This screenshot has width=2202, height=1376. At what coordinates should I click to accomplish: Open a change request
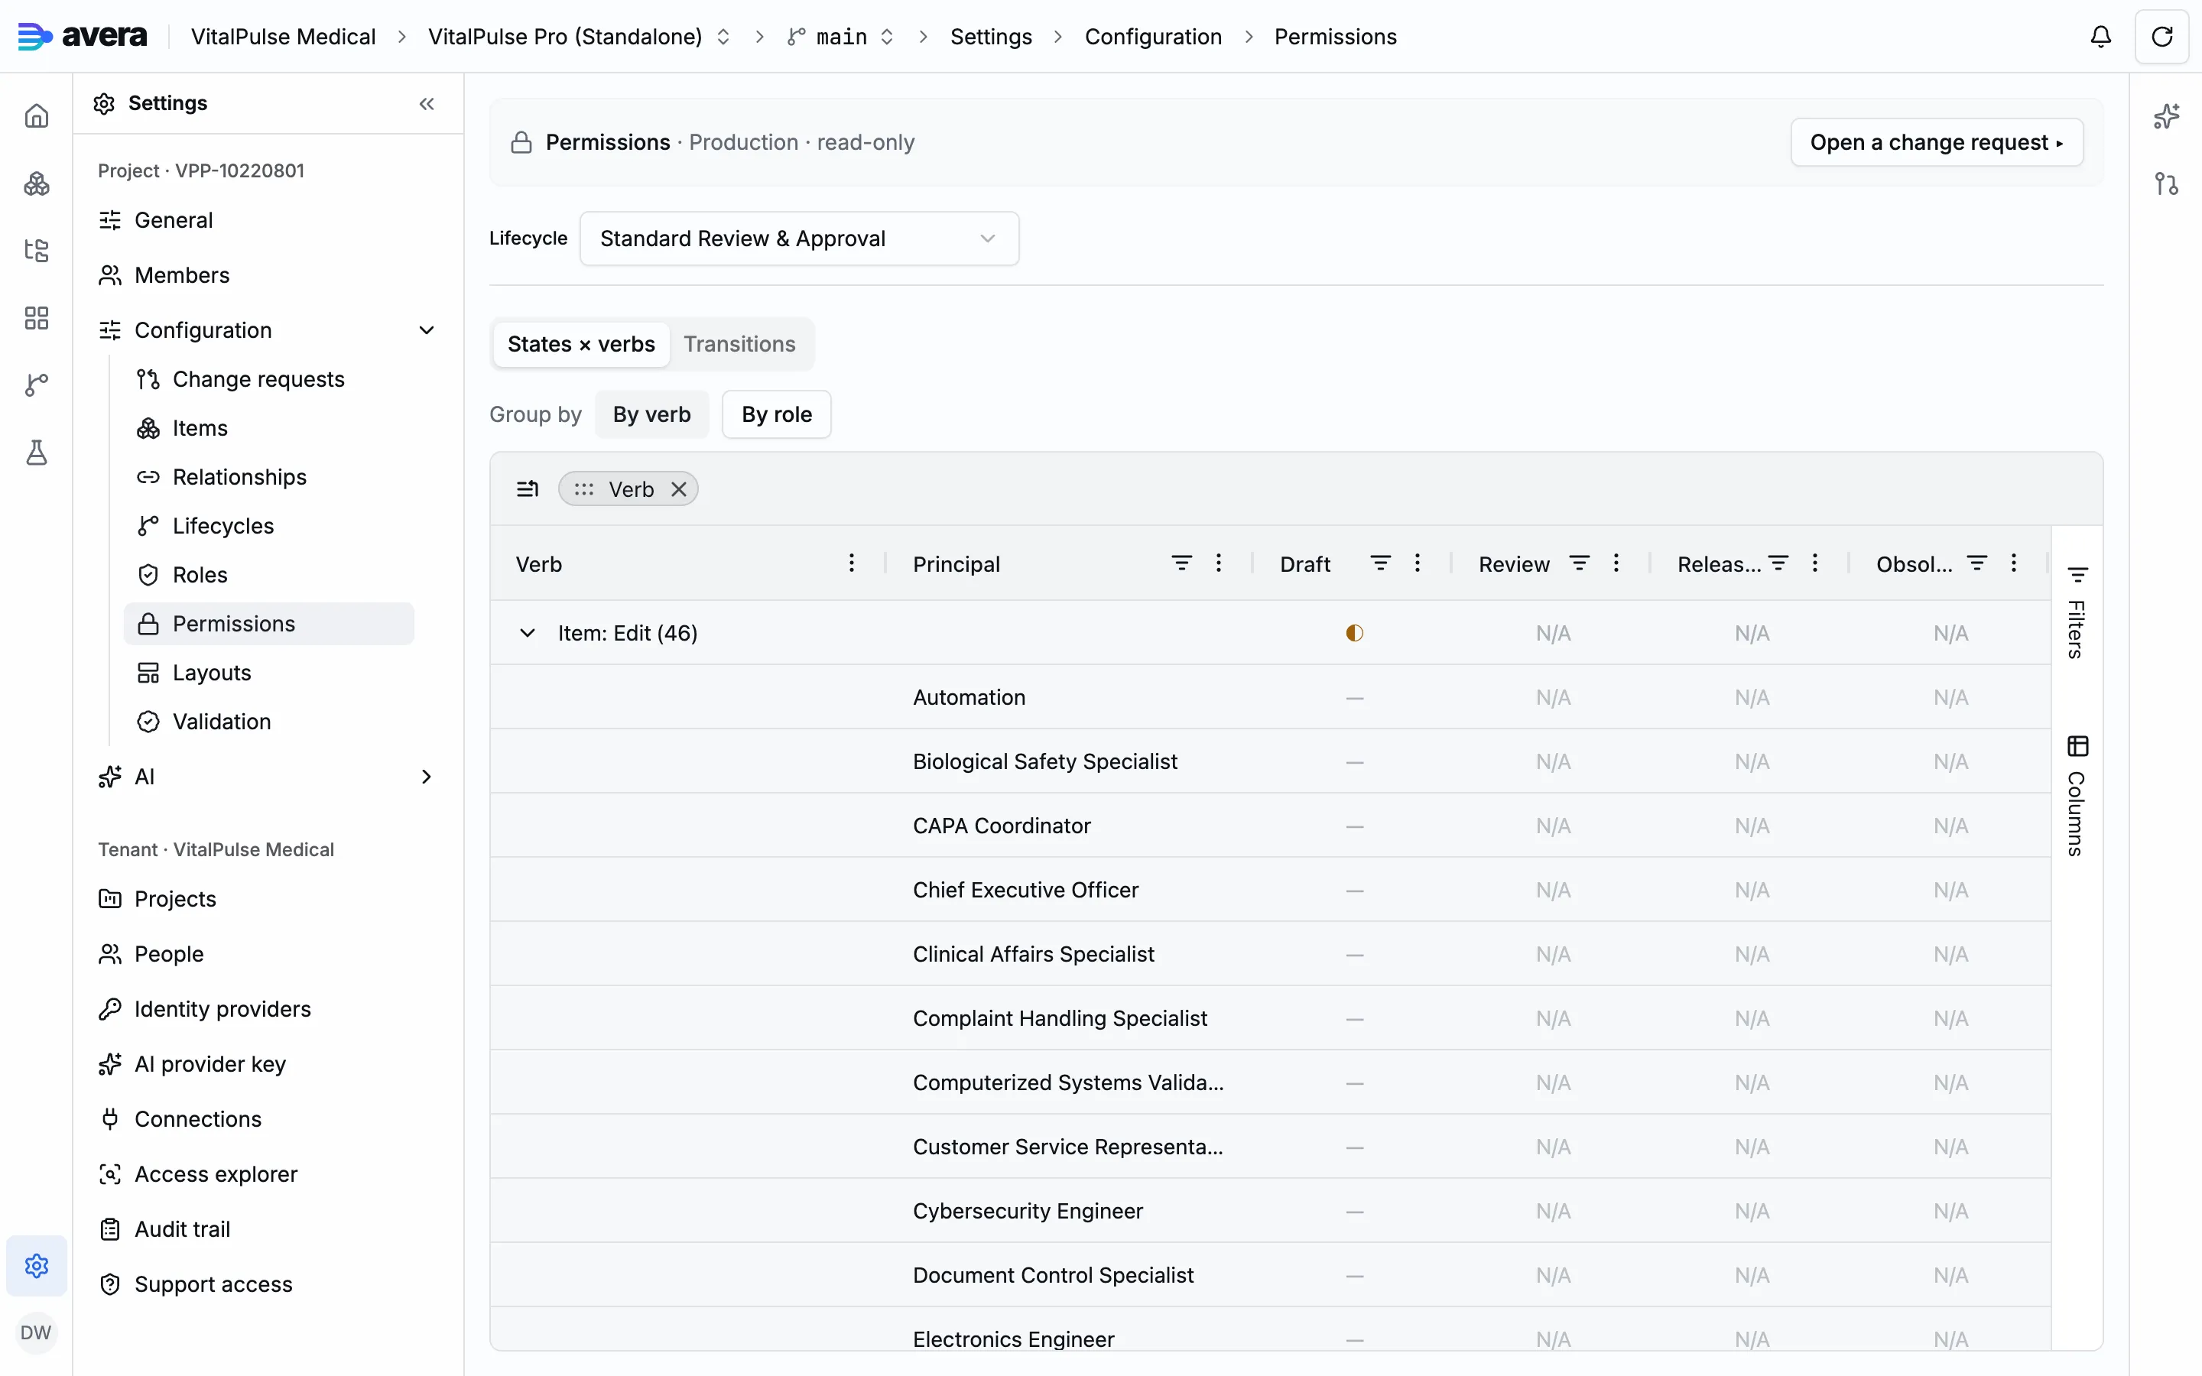pyautogui.click(x=1936, y=142)
